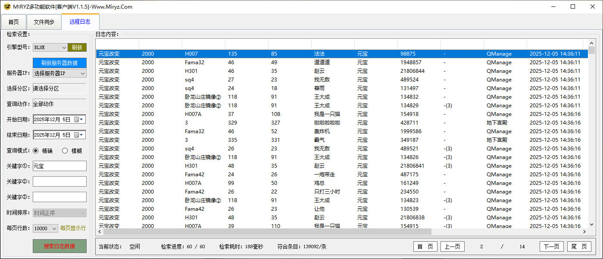Click the 搜索日志数据 button
603x259 pixels.
pos(59,246)
